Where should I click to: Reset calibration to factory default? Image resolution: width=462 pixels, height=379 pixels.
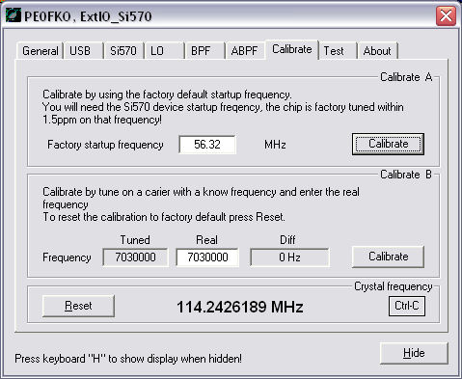[x=78, y=306]
